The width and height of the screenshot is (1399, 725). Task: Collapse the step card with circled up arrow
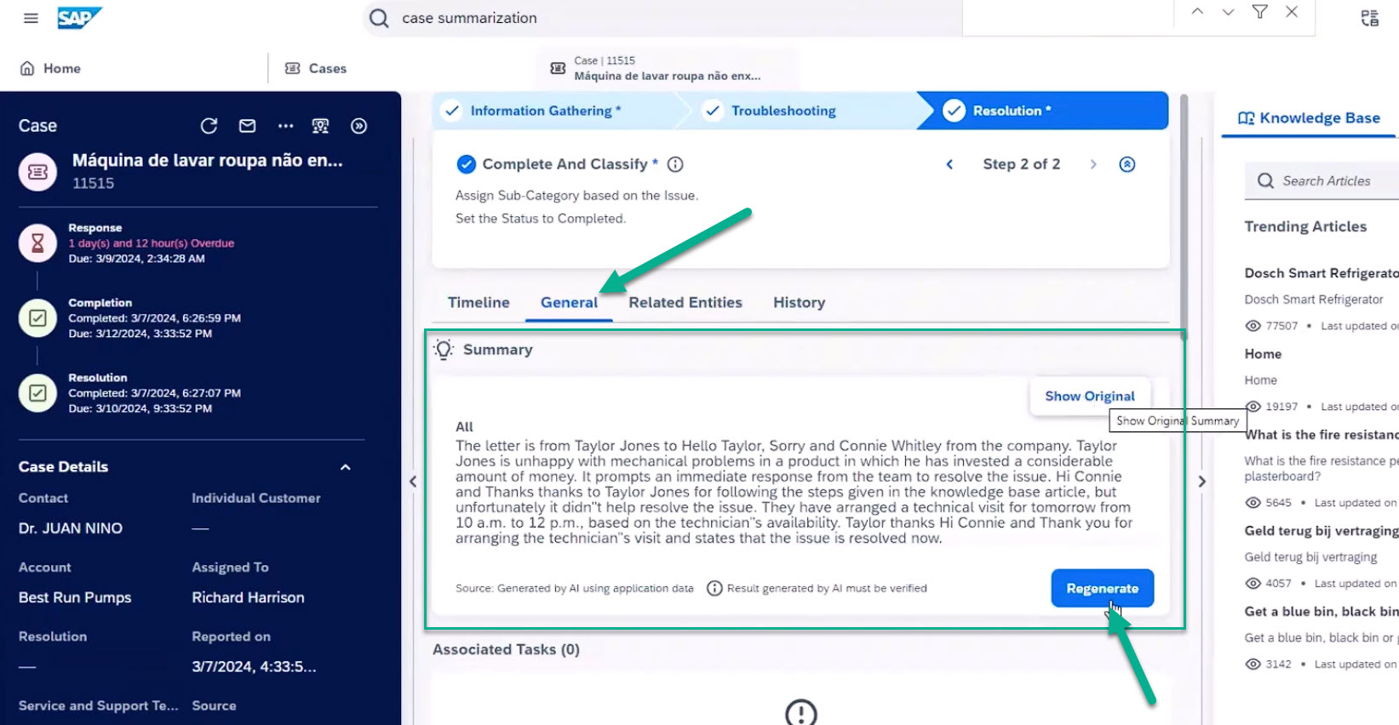1127,164
